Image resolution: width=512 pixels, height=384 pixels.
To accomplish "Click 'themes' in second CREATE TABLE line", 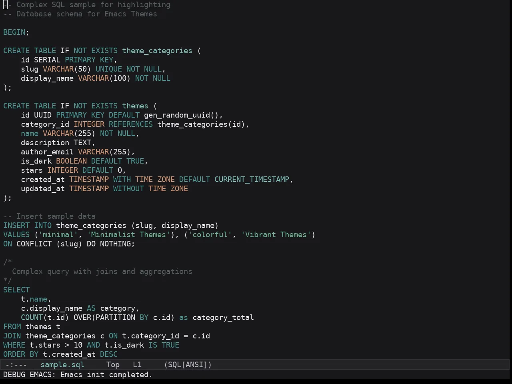I will point(135,106).
